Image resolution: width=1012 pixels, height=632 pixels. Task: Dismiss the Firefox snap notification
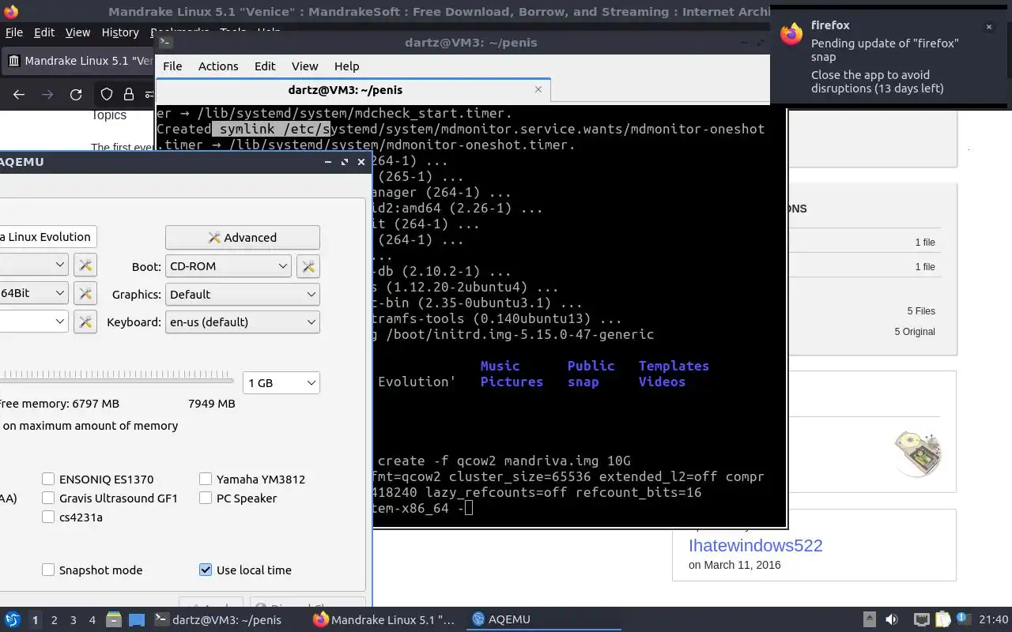coord(988,27)
